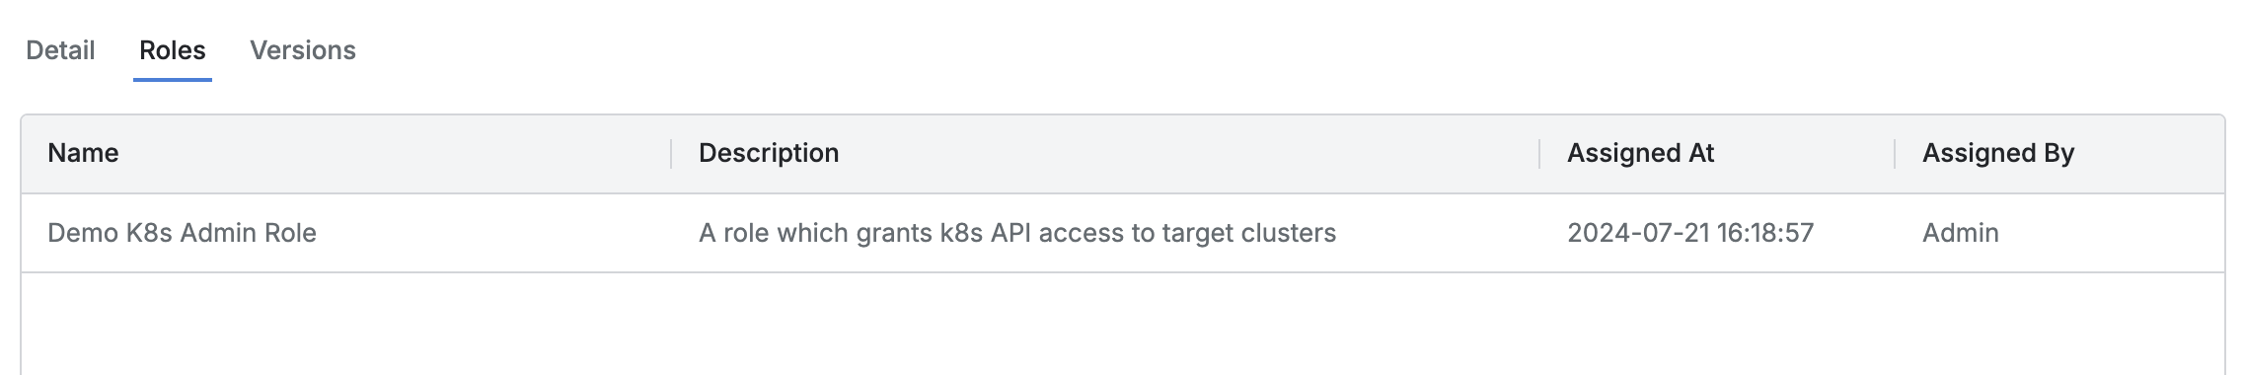Image resolution: width=2244 pixels, height=375 pixels.
Task: Click the role description text about k8s API access
Action: pos(1017,233)
